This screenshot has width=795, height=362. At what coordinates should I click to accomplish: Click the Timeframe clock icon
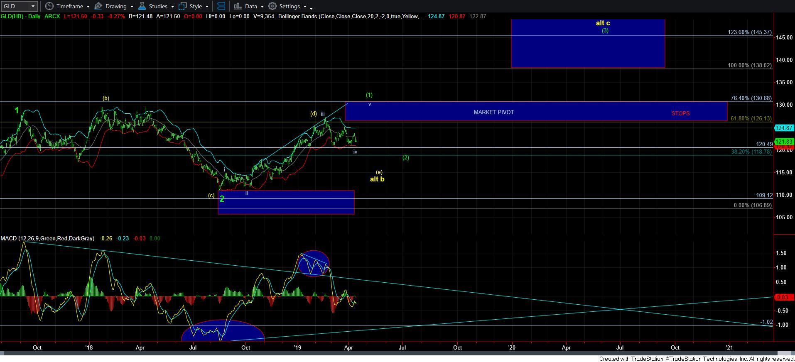coord(49,6)
